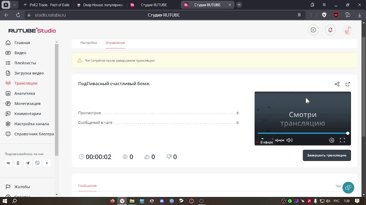This screenshot has width=366, height=205.
Task: Open the Видео section
Action: point(20,53)
